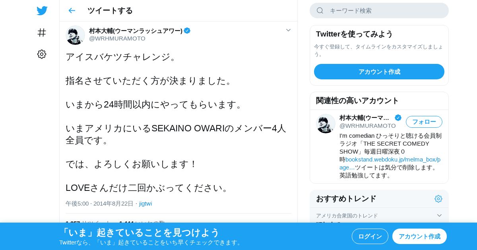Click verified badge beside tweet author name
The height and width of the screenshot is (250, 477).
click(187, 31)
